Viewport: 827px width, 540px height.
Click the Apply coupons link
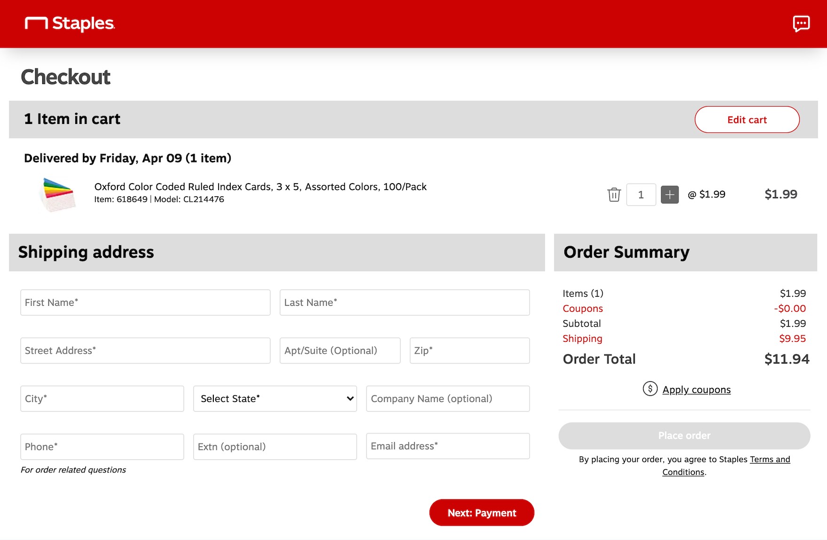(696, 390)
